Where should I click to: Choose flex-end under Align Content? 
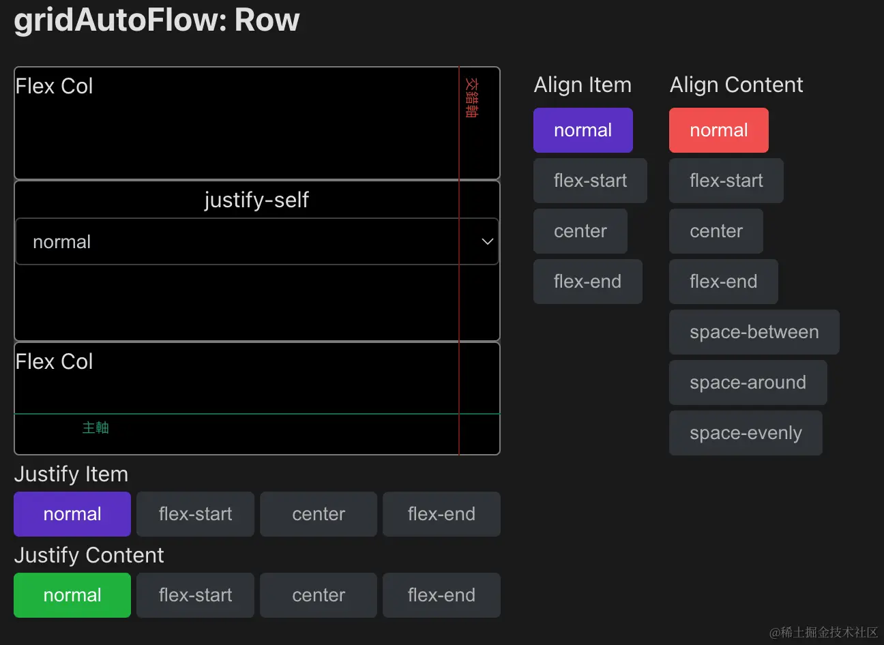point(723,282)
